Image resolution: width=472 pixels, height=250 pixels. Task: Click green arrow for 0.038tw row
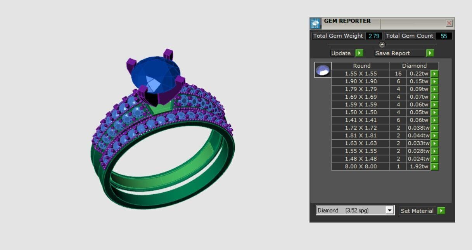(434, 128)
